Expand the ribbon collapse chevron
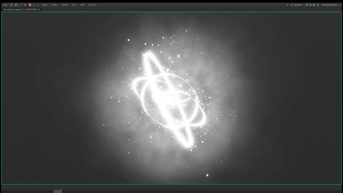Viewport: 343px width, 193px height. [287, 5]
